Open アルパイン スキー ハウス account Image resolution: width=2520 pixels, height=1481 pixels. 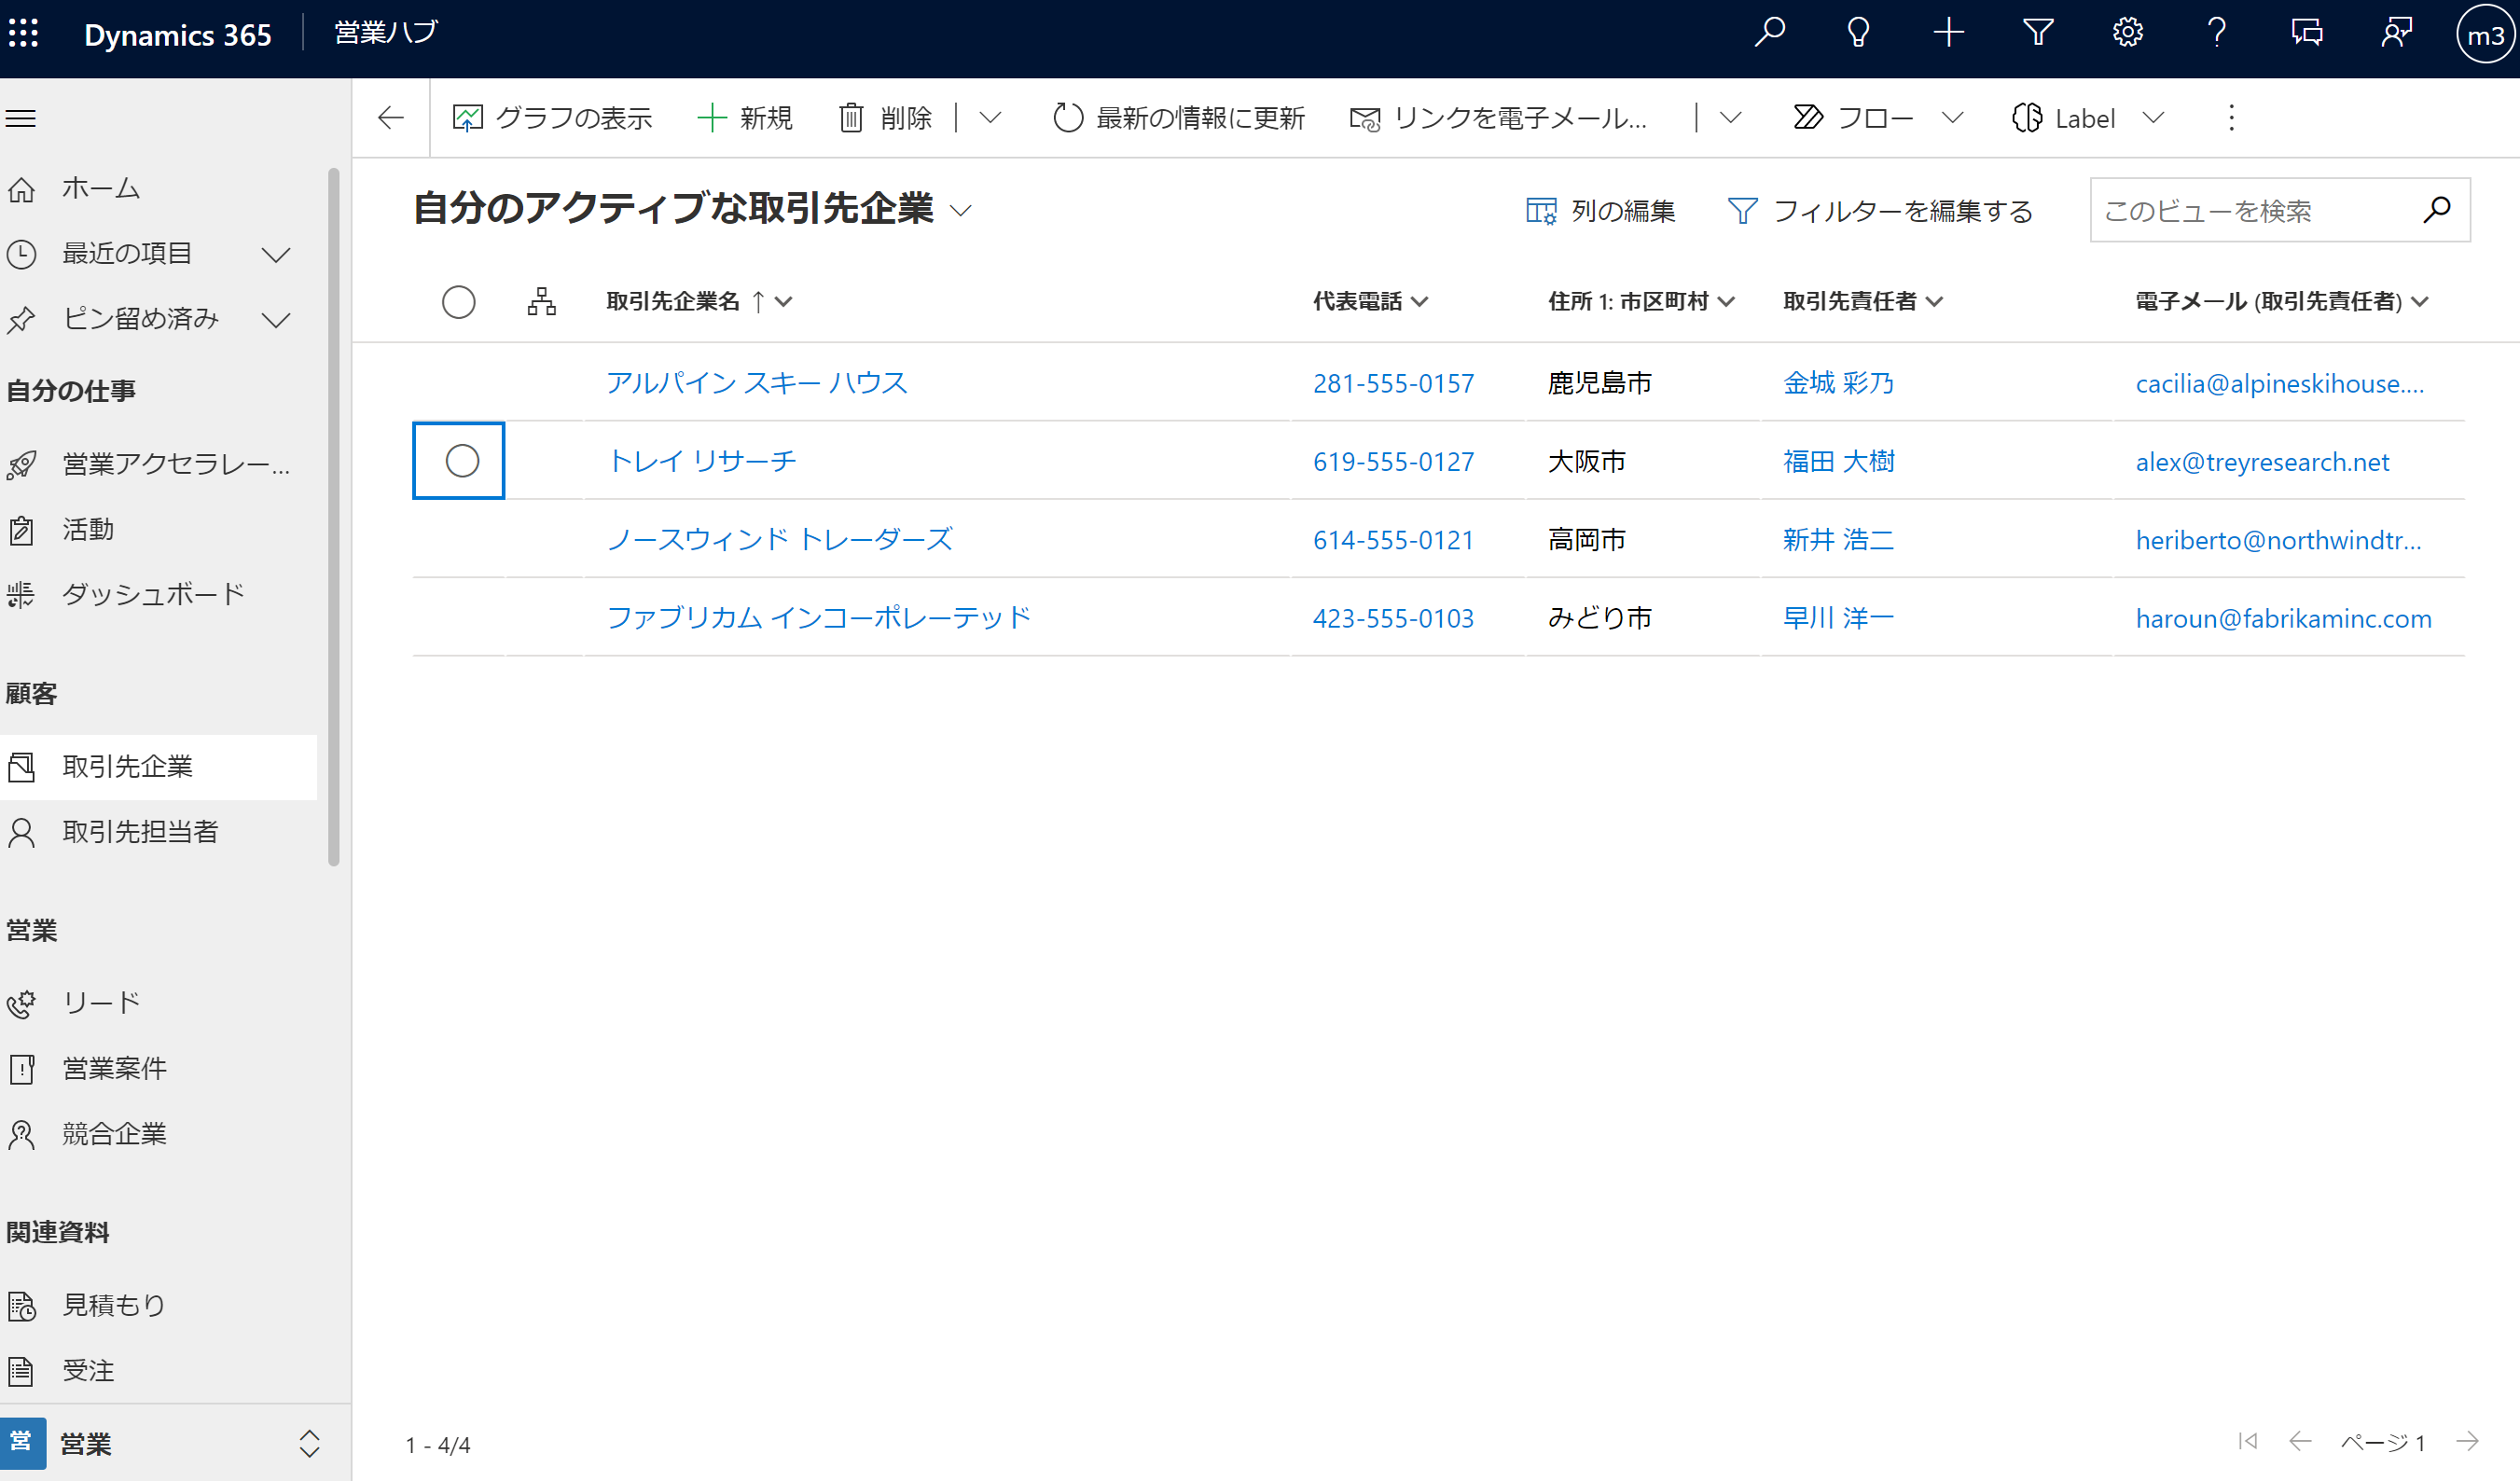pyautogui.click(x=756, y=382)
